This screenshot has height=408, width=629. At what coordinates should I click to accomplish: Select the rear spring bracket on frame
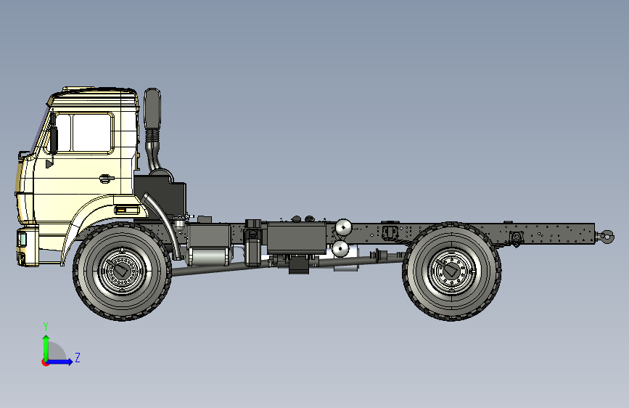517,237
